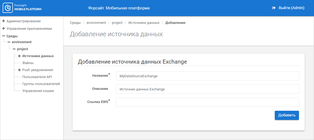Click Среды breadcrumb link
The width and height of the screenshot is (314, 140).
pos(75,23)
